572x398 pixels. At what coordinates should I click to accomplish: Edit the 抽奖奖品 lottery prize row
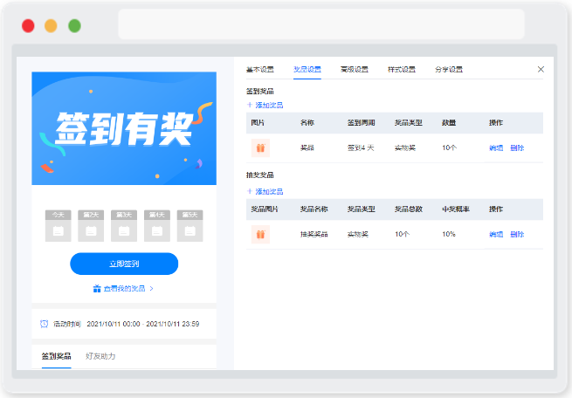point(496,234)
